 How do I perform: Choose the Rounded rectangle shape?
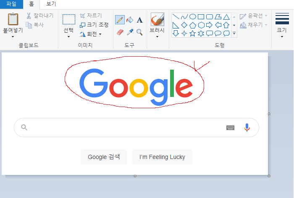[x=210, y=17]
